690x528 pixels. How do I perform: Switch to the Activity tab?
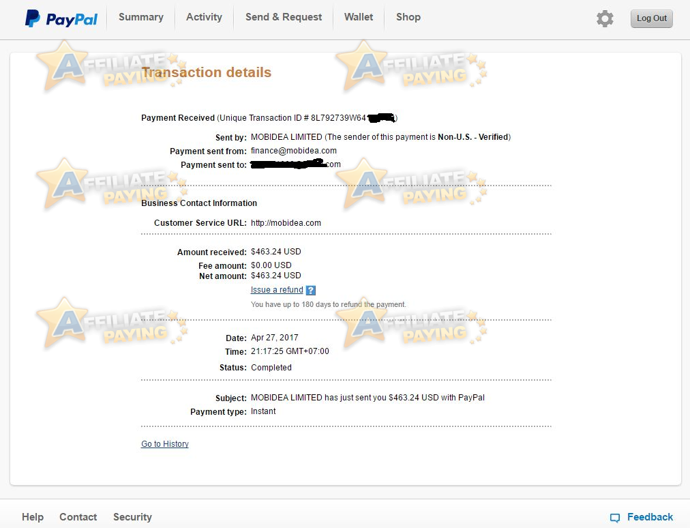tap(204, 17)
